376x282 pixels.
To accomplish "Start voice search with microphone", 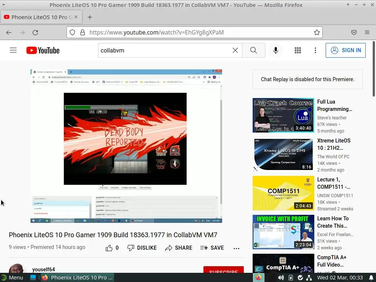I will 275,50.
